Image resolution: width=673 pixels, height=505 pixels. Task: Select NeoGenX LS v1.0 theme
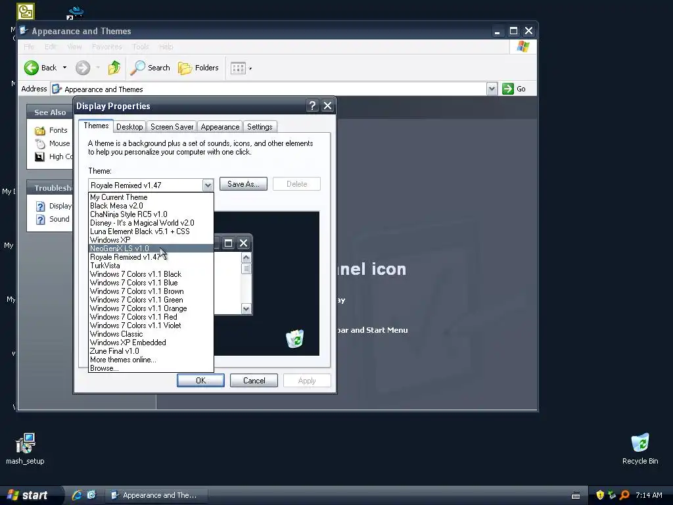pyautogui.click(x=151, y=248)
